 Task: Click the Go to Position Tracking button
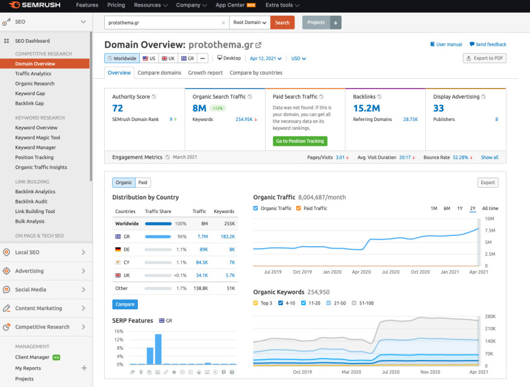click(x=299, y=141)
